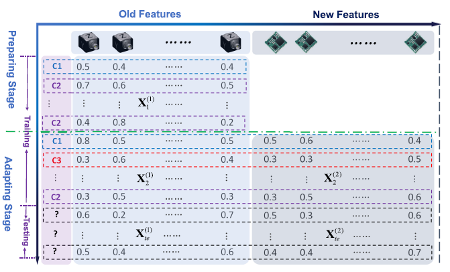
Task: Click the X1(1) matrix symbol
Action: click(147, 105)
